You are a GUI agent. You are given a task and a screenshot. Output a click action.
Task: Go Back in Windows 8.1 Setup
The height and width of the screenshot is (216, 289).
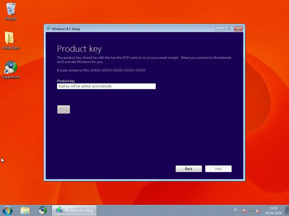189,169
